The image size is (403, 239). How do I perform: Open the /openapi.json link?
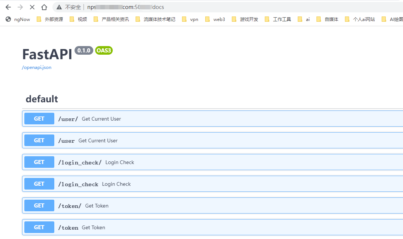(x=36, y=67)
